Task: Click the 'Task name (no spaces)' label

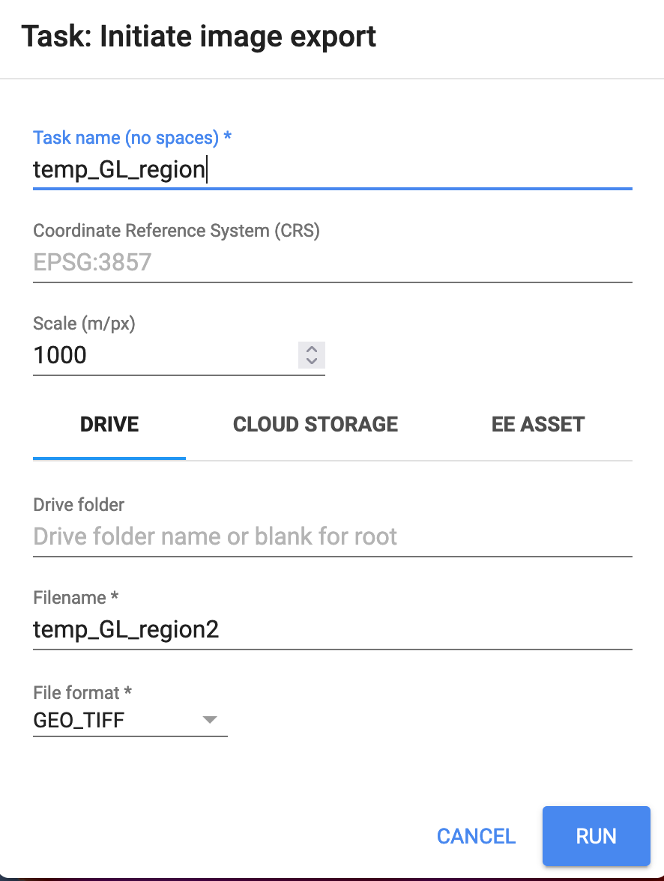Action: point(132,138)
